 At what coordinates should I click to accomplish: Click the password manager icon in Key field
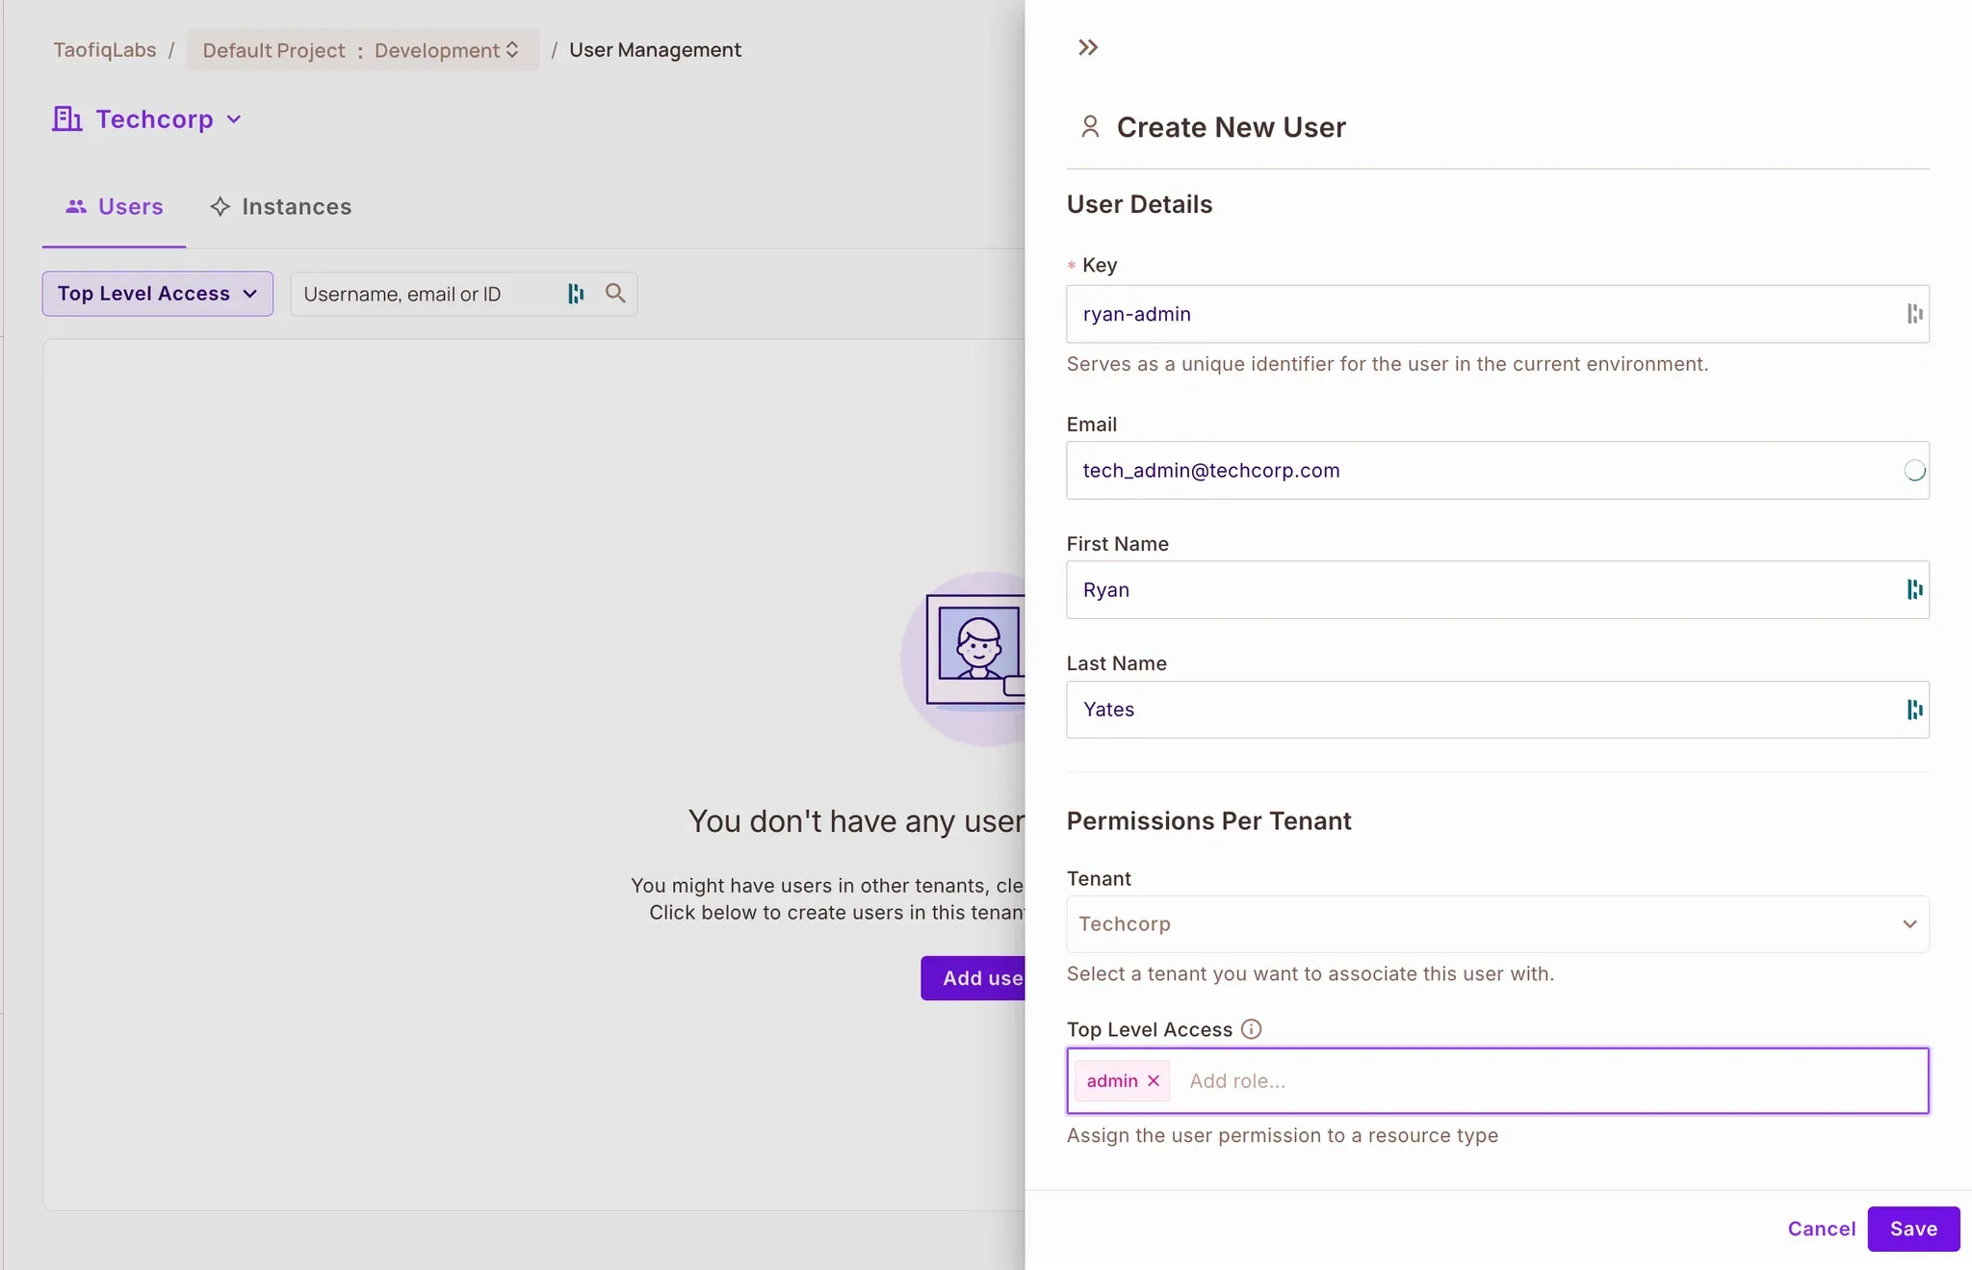click(x=1914, y=314)
